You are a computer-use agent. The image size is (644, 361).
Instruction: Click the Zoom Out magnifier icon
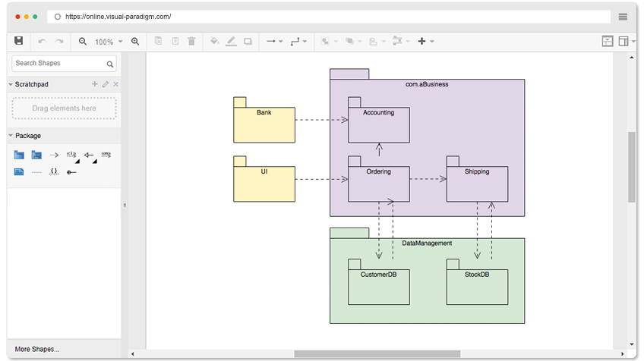(x=83, y=42)
